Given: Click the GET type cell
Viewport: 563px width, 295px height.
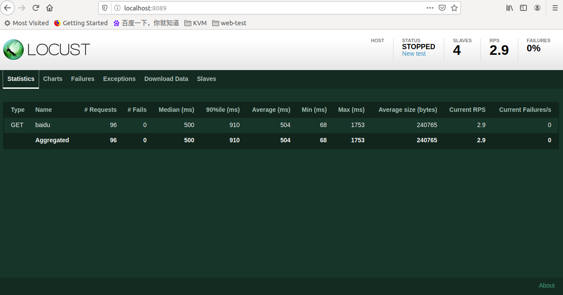Looking at the screenshot, I should click(17, 125).
